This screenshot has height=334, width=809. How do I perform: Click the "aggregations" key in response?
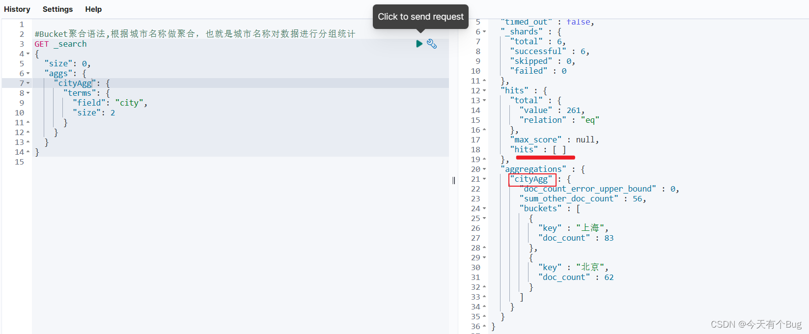533,169
